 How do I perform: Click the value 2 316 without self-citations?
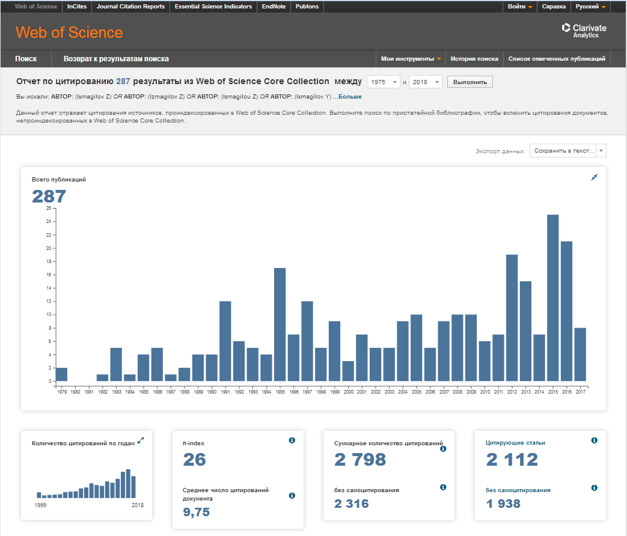[352, 504]
